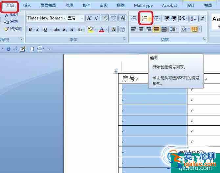Toggle italic formatting
This screenshot has height=173, width=220.
point(37,30)
